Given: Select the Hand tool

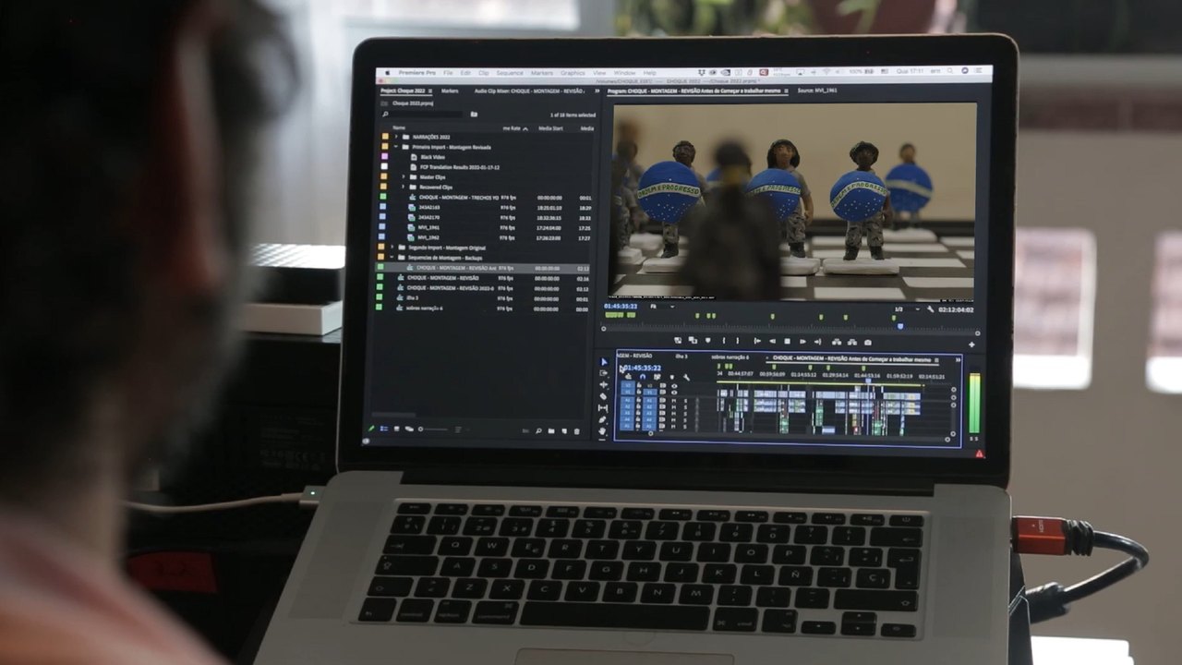Looking at the screenshot, I should tap(603, 430).
